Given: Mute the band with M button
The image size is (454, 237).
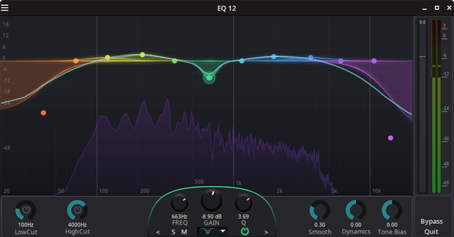Looking at the screenshot, I should coord(184,232).
